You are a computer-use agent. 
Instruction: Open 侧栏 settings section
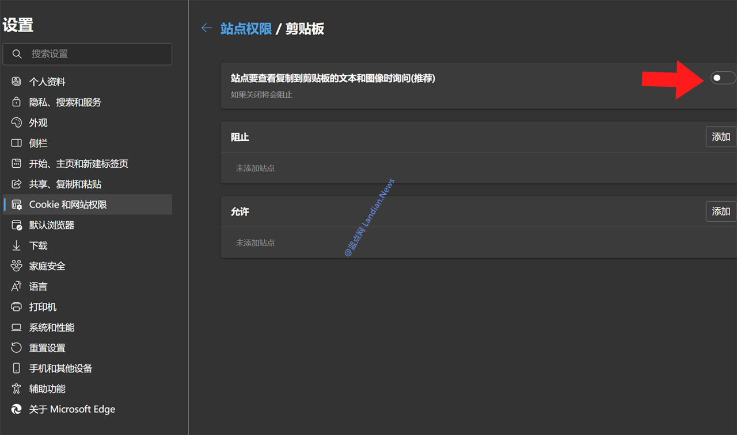click(88, 143)
